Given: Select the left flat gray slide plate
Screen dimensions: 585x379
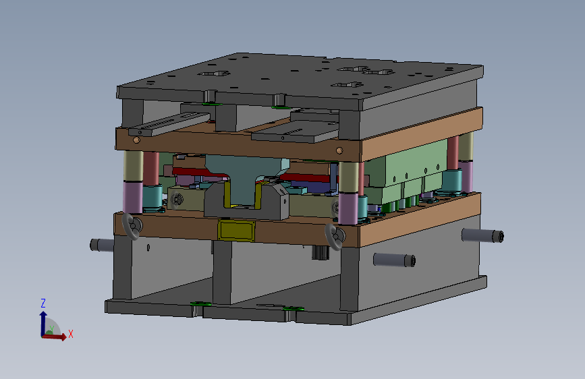Looking at the screenshot, I should point(169,124).
